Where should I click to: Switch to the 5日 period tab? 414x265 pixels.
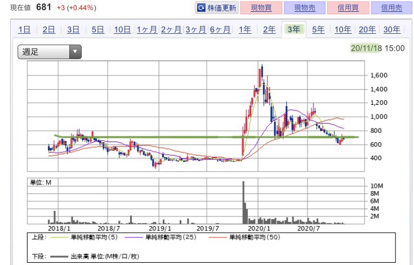97,30
